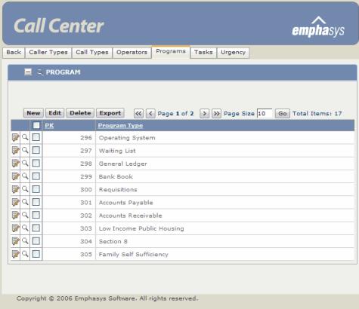Sort by Program Type column link
The height and width of the screenshot is (309, 359).
[120, 125]
